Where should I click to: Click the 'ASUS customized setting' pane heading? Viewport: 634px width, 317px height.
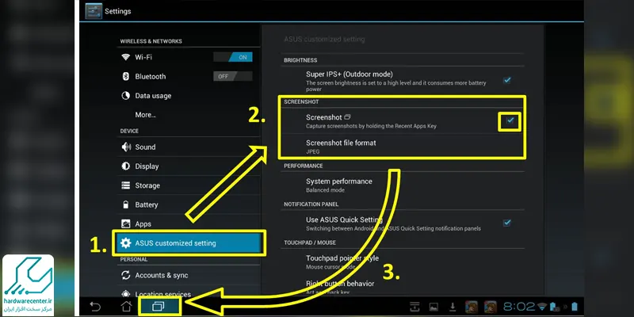(x=324, y=39)
